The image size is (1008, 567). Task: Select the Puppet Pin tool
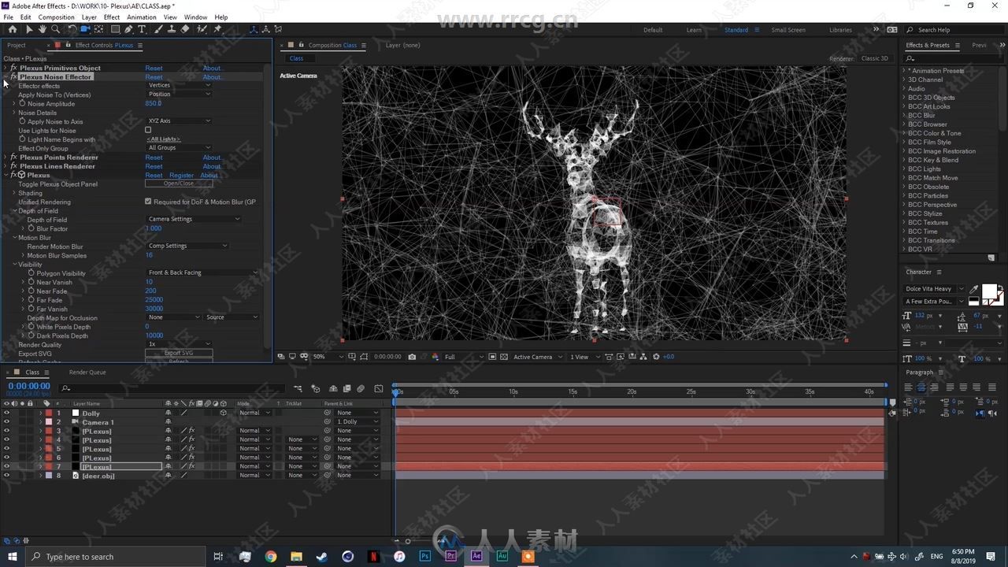(217, 29)
